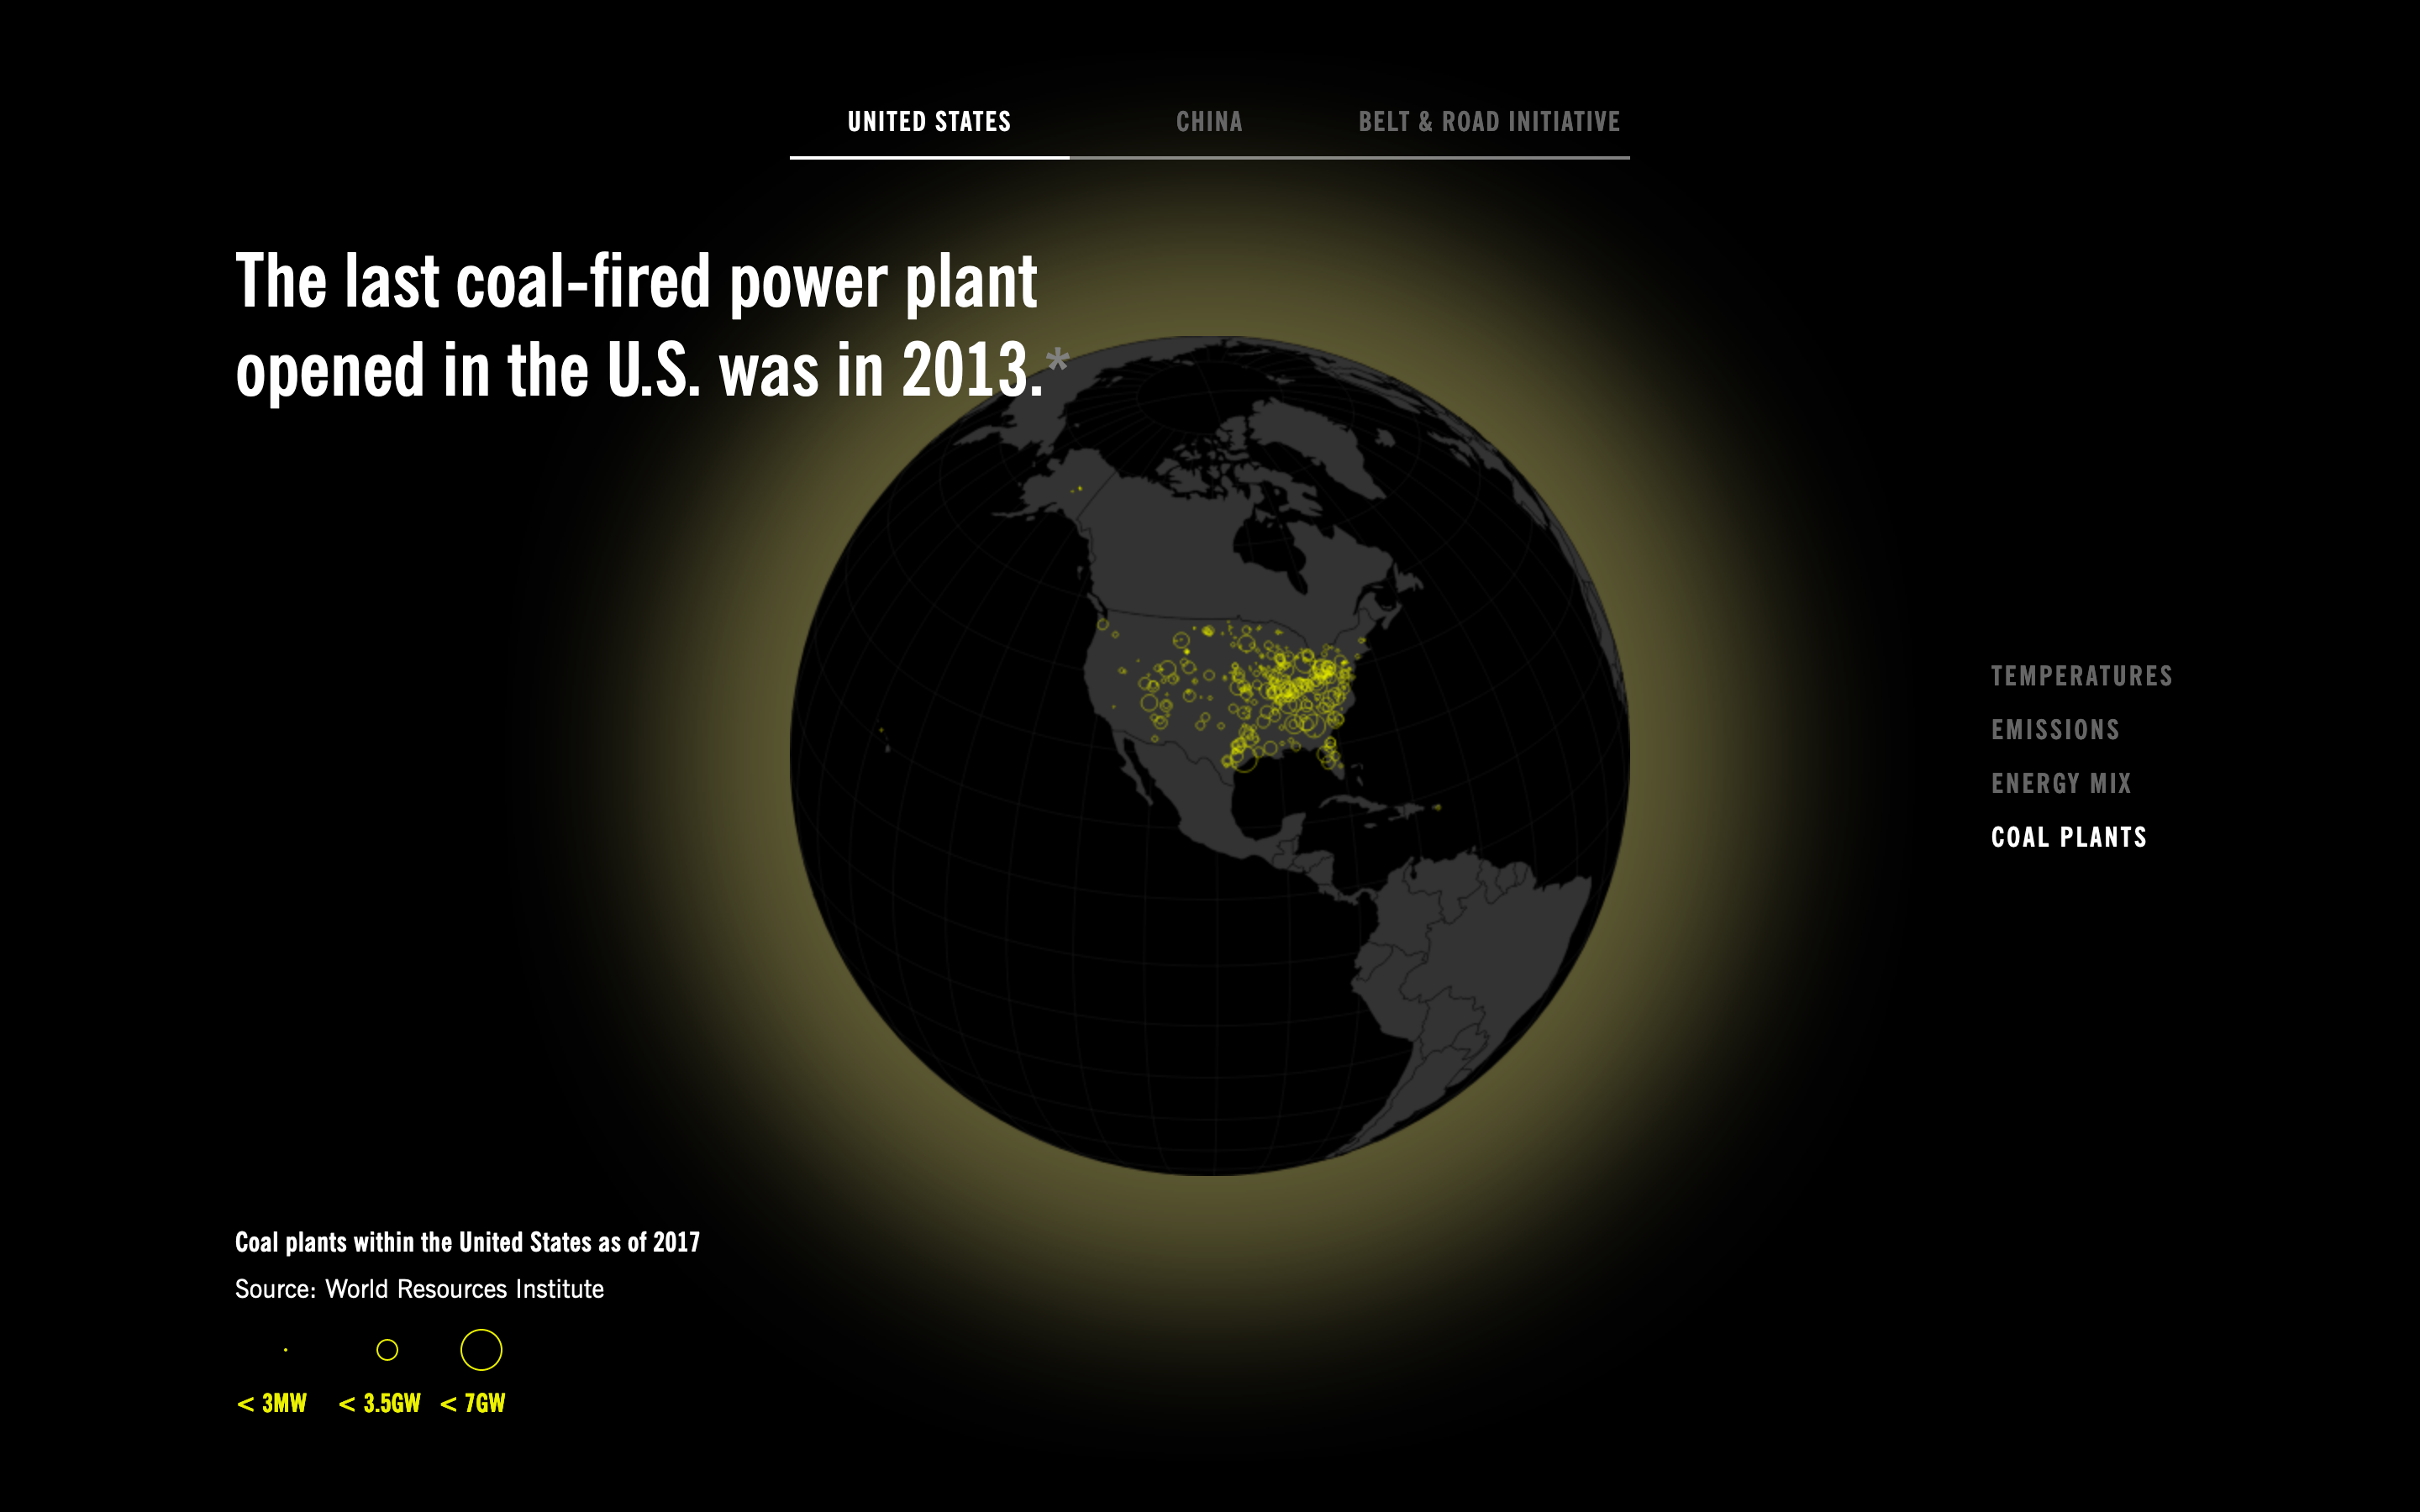Click the "Source: World Resources Institute" text

pos(419,1289)
